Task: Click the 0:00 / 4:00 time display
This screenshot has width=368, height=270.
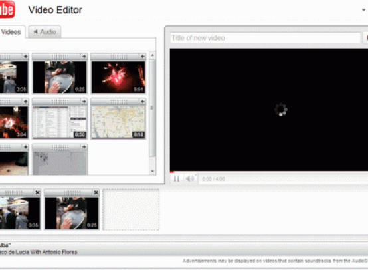Action: (x=213, y=179)
